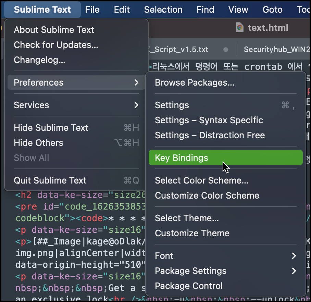Expand the Services submenu
Image resolution: width=311 pixels, height=302 pixels.
pyautogui.click(x=76, y=105)
